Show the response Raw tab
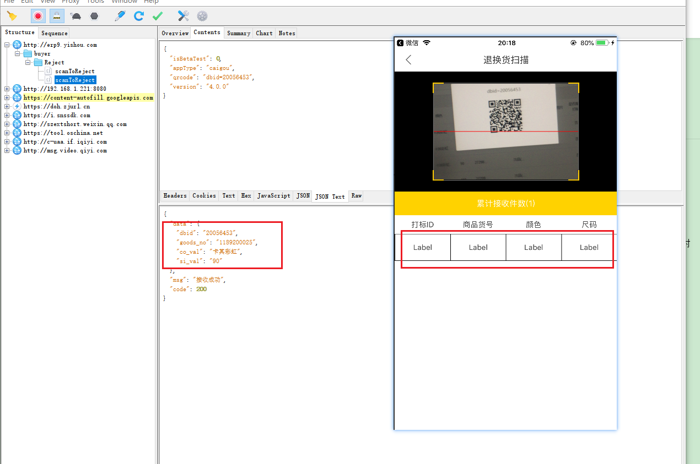 (357, 195)
